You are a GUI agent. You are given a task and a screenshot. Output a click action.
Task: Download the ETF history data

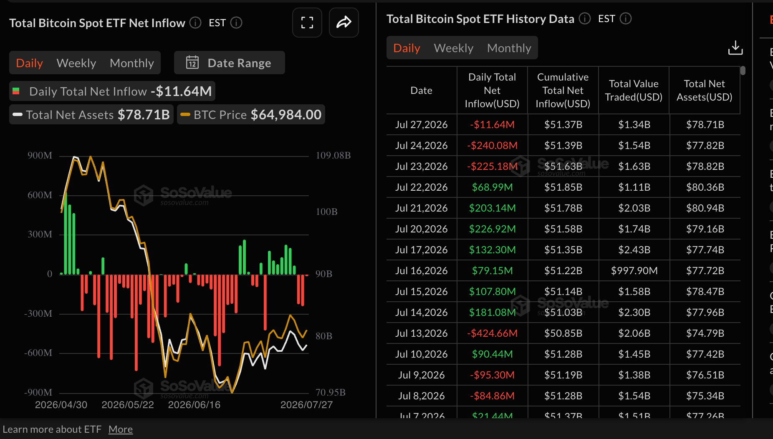click(735, 48)
